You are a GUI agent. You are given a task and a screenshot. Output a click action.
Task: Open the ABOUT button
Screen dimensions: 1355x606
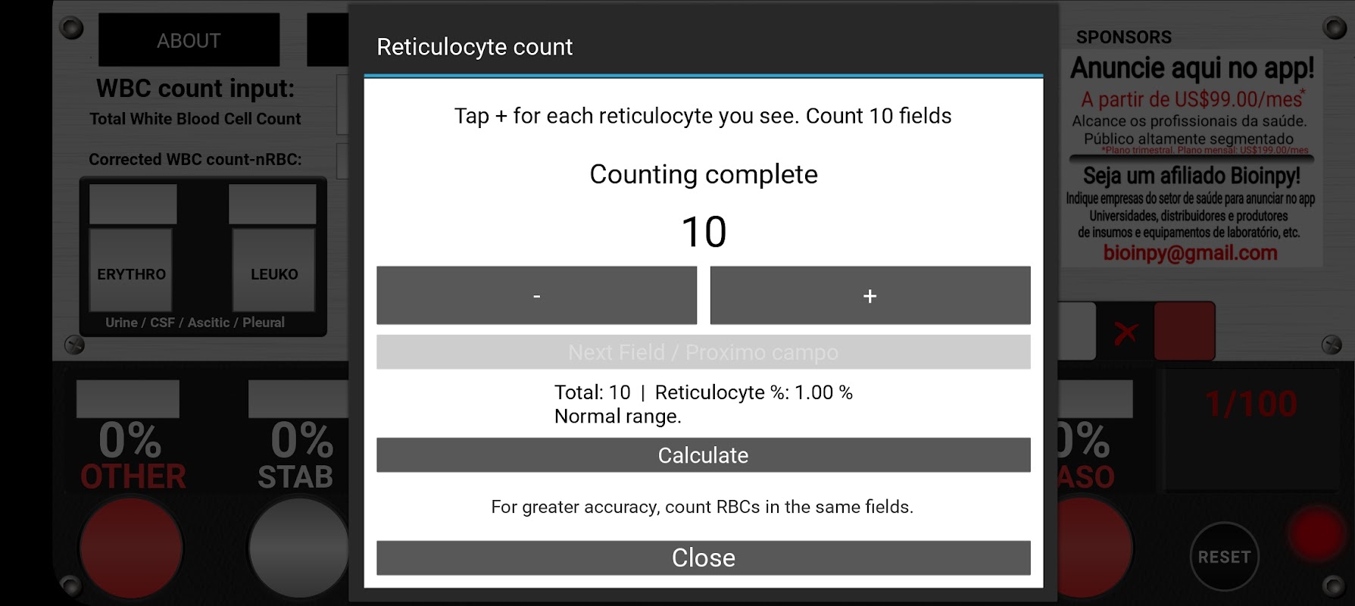pyautogui.click(x=189, y=40)
